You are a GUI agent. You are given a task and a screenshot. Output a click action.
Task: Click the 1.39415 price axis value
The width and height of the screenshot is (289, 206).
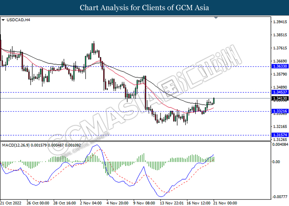point(280,22)
